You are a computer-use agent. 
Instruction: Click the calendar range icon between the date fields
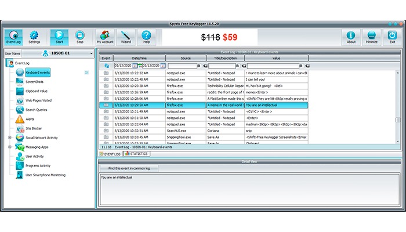click(140, 66)
